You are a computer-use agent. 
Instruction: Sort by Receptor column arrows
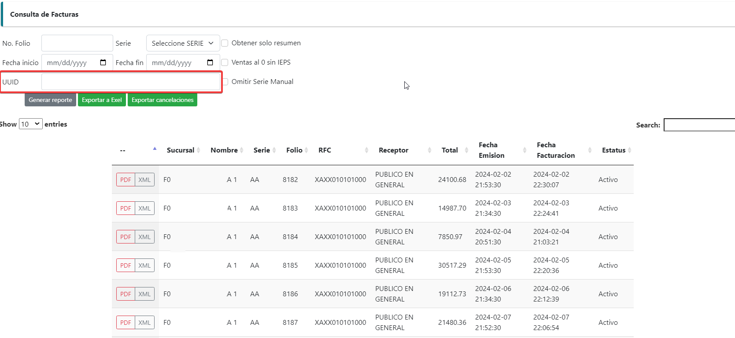tap(429, 150)
